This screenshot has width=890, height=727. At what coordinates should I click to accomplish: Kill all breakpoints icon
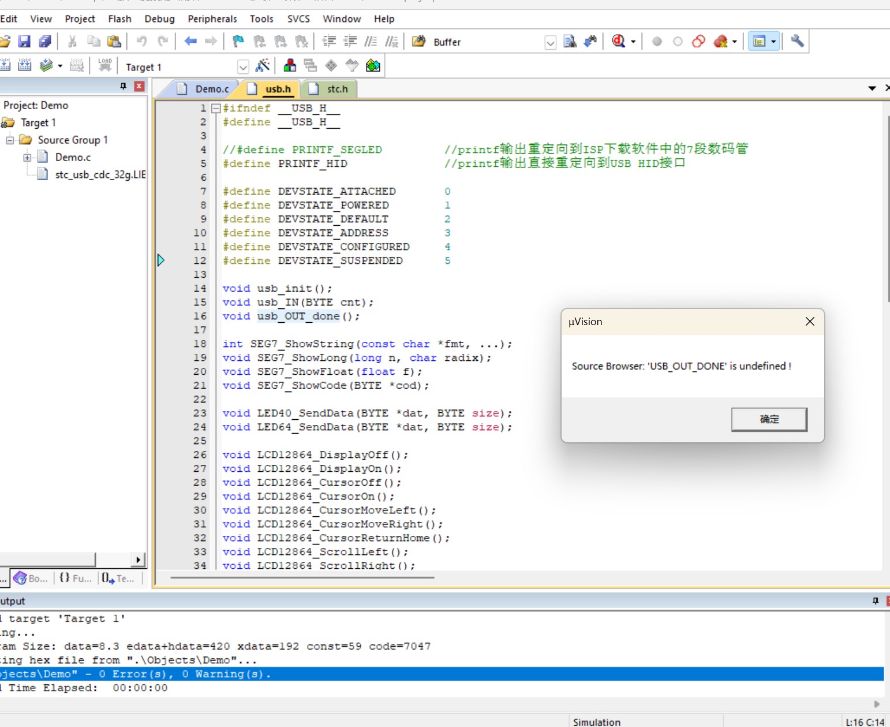720,42
